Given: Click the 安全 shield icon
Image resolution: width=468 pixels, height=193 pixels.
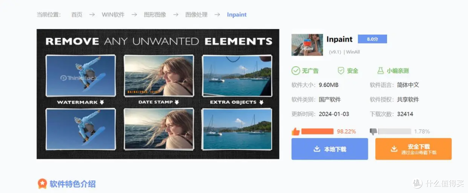Looking at the screenshot, I should tap(341, 71).
